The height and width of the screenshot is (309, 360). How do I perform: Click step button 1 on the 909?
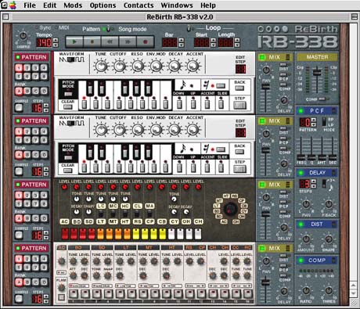click(74, 294)
